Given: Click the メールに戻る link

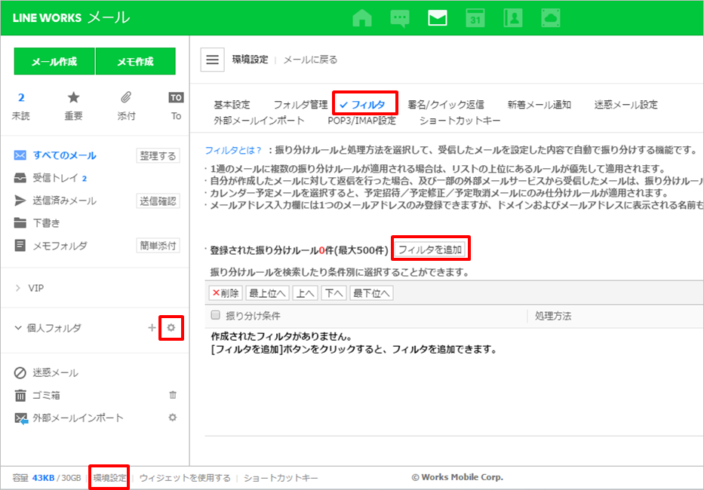Looking at the screenshot, I should point(310,60).
